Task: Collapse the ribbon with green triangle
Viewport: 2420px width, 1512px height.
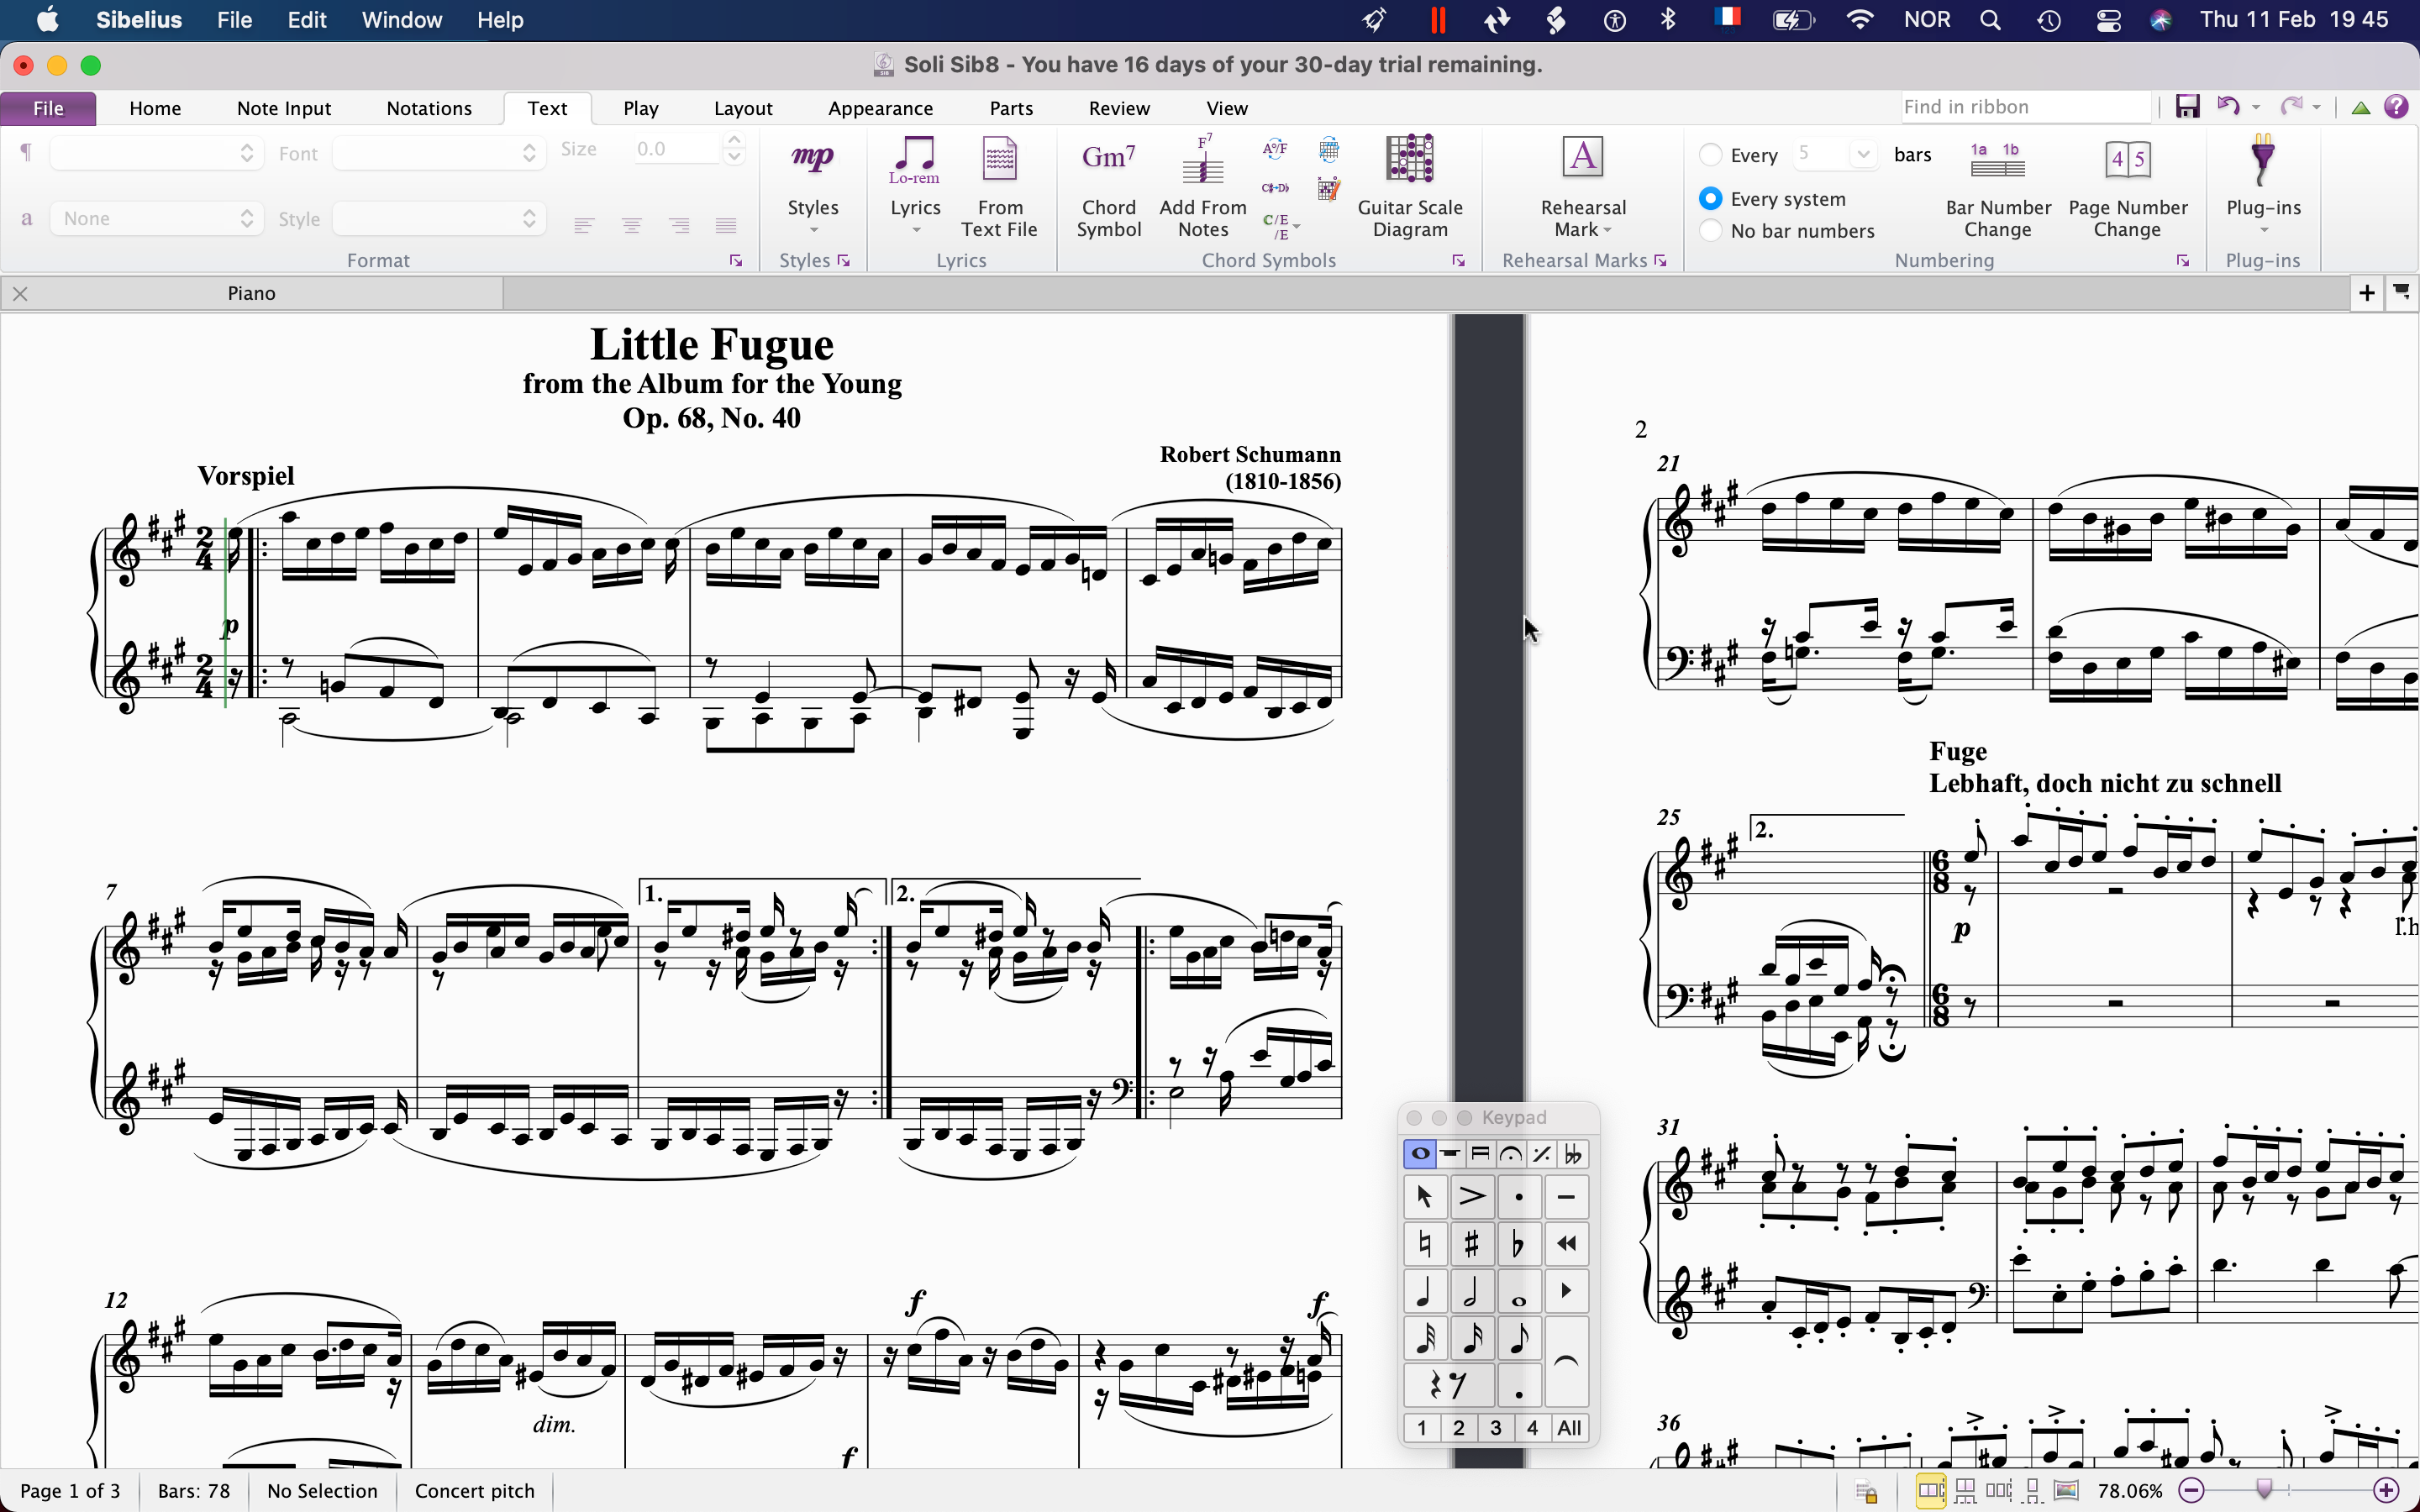Action: (2360, 108)
